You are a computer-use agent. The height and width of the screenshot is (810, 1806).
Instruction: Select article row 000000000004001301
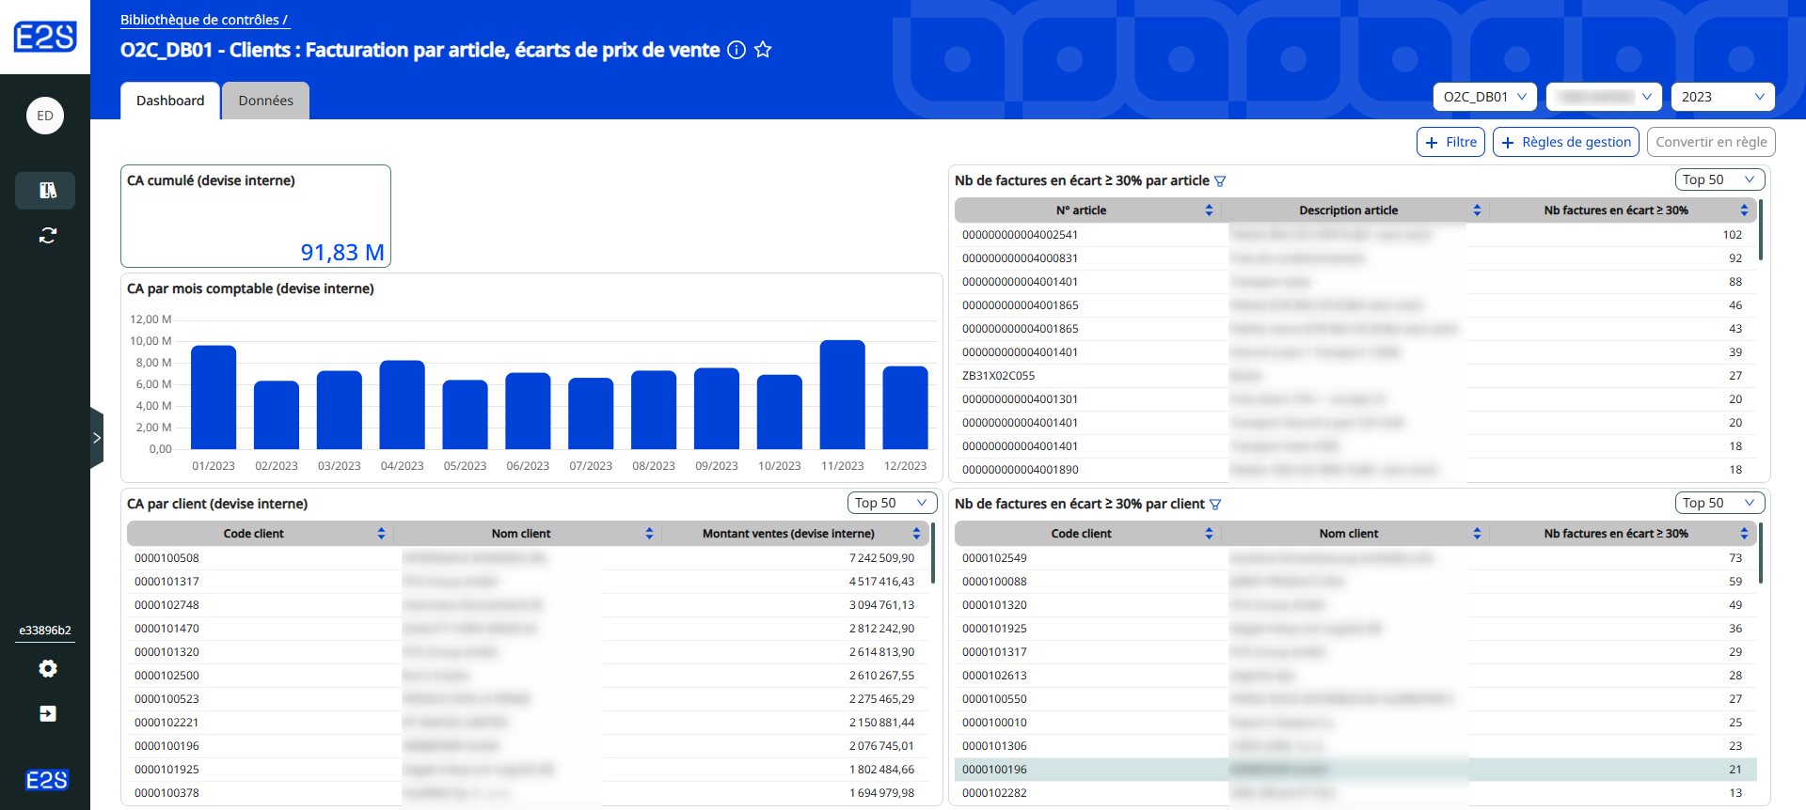(x=1355, y=399)
